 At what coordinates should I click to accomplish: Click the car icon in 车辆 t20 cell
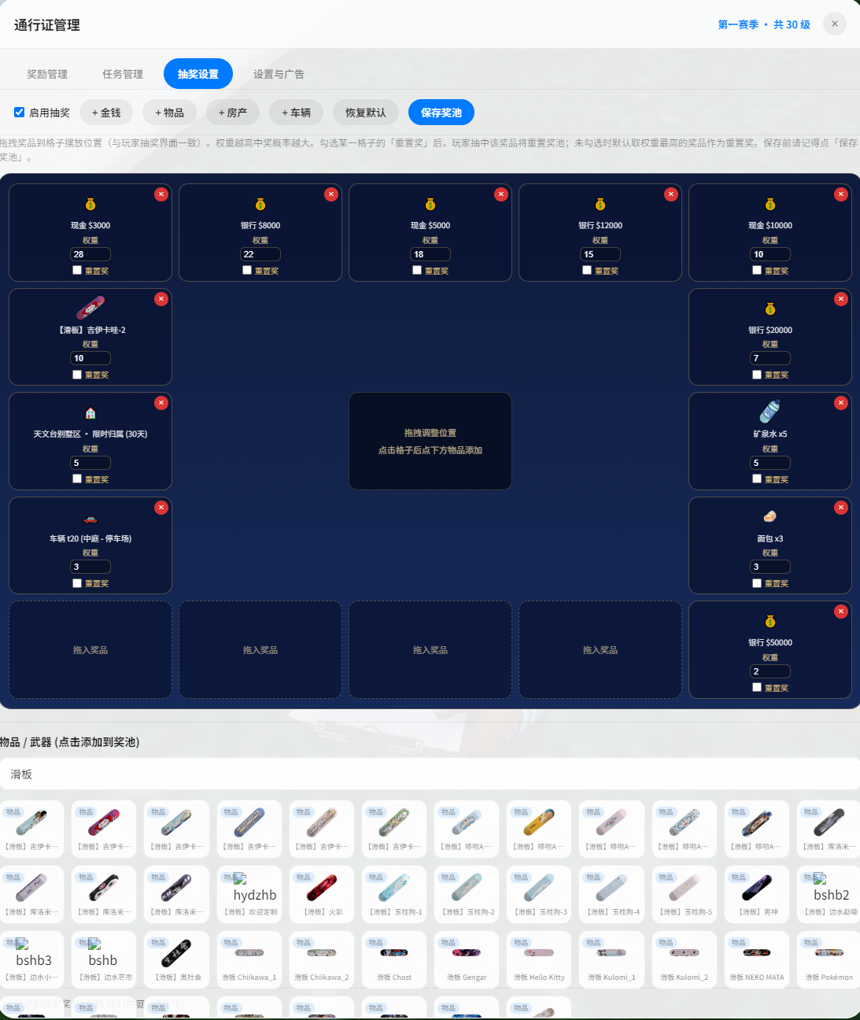coord(90,519)
